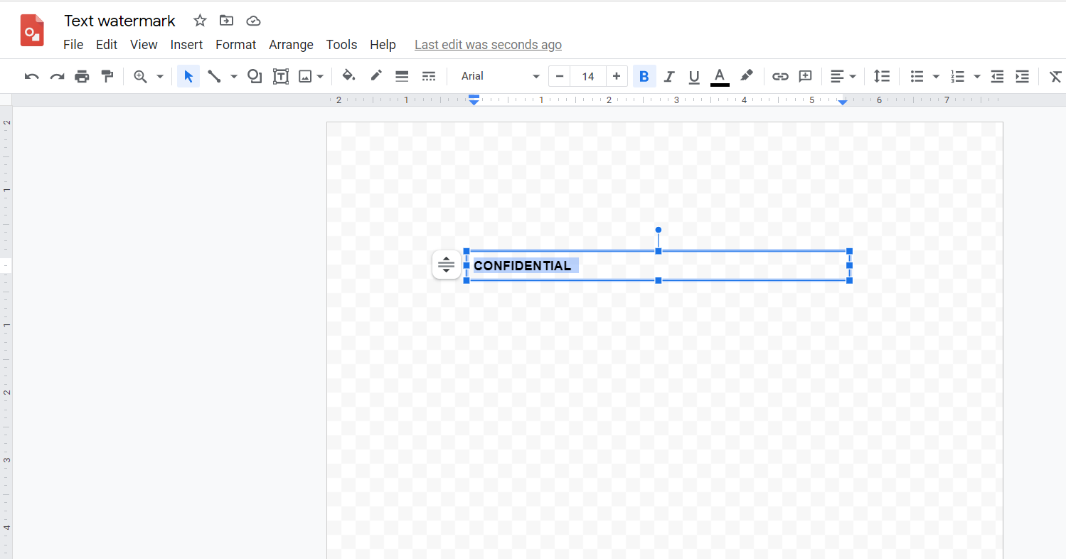The width and height of the screenshot is (1066, 559).
Task: Toggle Underline formatting
Action: 694,76
